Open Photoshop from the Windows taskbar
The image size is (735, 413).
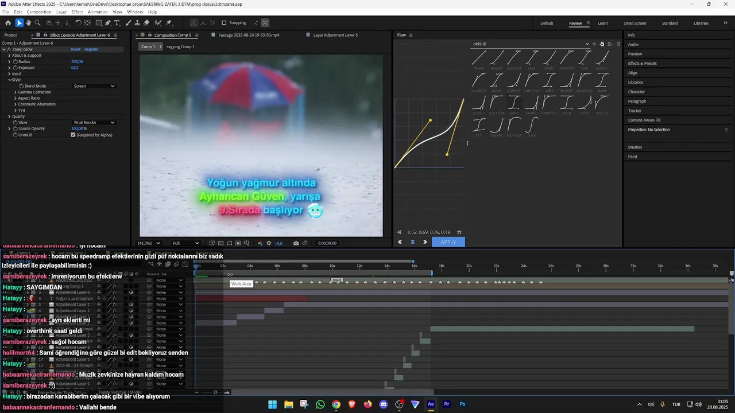pos(462,404)
